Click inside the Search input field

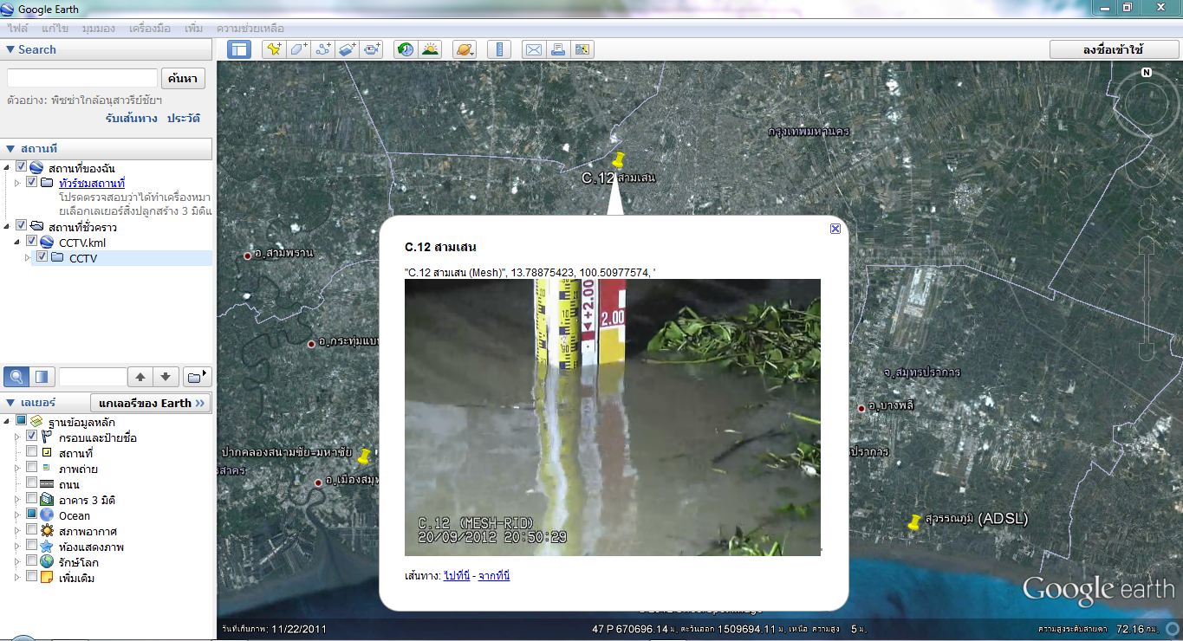(x=81, y=78)
